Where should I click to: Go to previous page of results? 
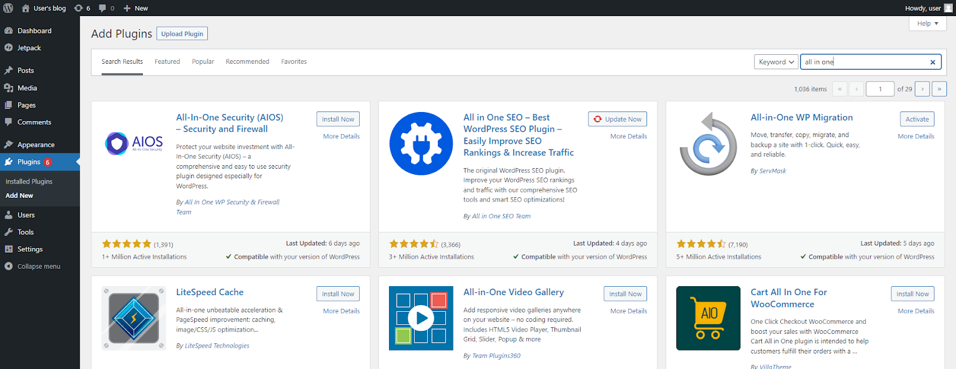pos(856,89)
